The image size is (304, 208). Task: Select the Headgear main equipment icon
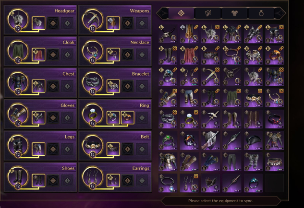tap(18, 20)
